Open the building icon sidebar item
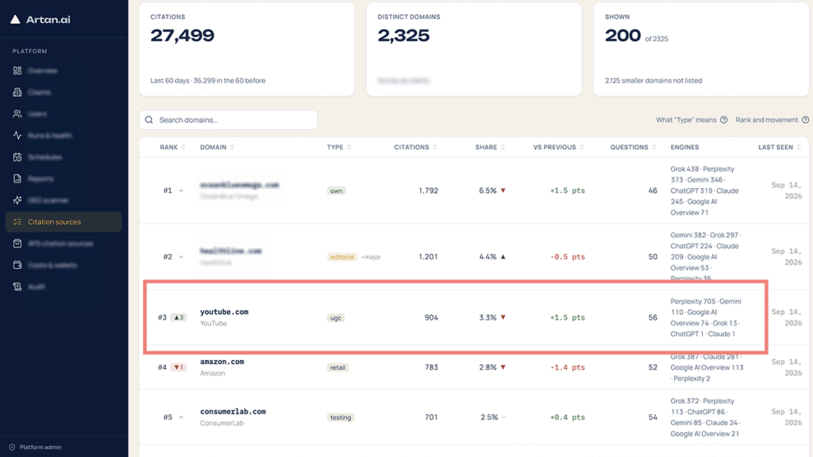 (x=17, y=92)
